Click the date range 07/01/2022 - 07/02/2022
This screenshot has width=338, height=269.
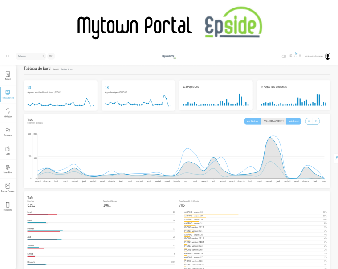273,121
